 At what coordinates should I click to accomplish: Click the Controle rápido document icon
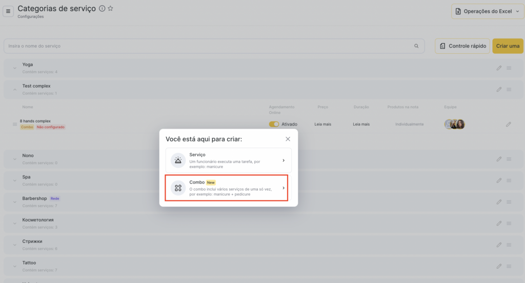tap(442, 46)
